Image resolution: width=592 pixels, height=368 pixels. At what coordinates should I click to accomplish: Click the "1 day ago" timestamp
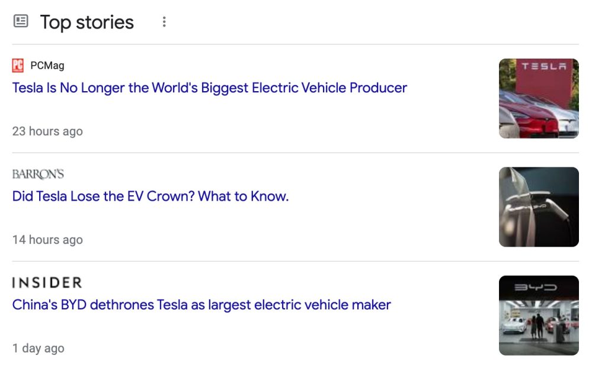tap(38, 348)
